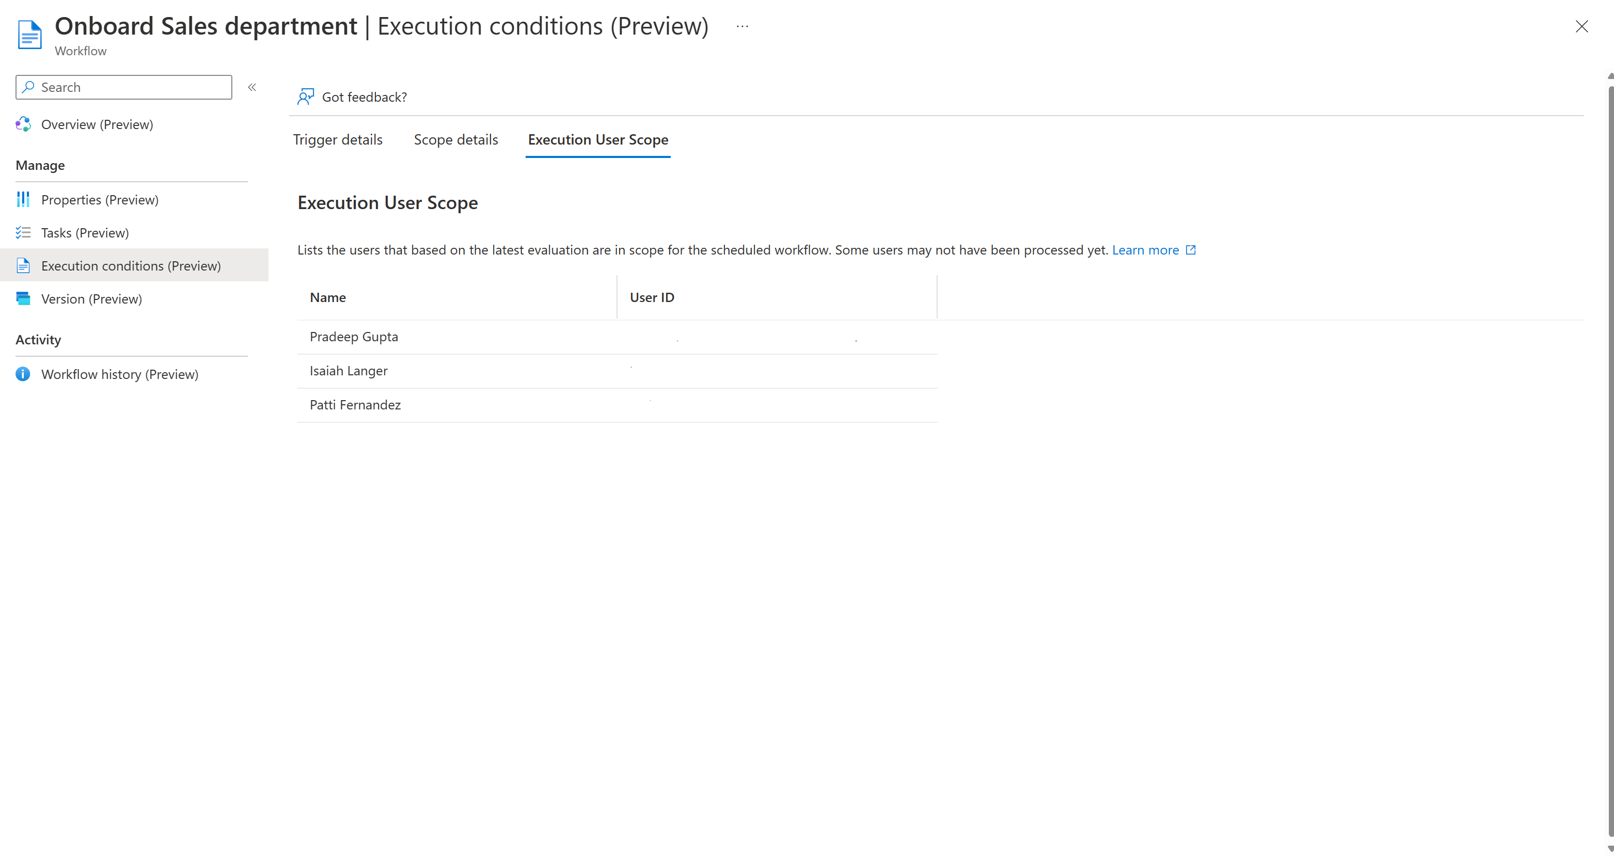This screenshot has height=856, width=1614.
Task: Switch to the Scope details tab
Action: pos(456,139)
